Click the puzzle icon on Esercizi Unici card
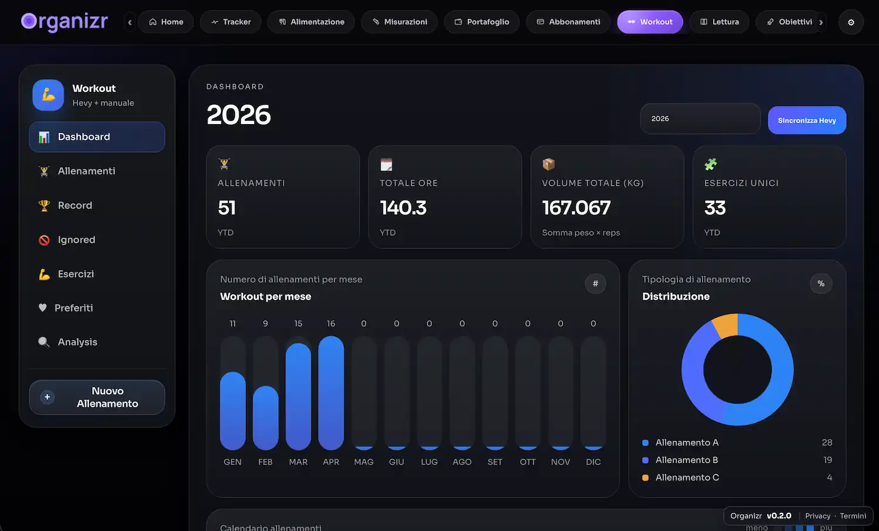 711,164
